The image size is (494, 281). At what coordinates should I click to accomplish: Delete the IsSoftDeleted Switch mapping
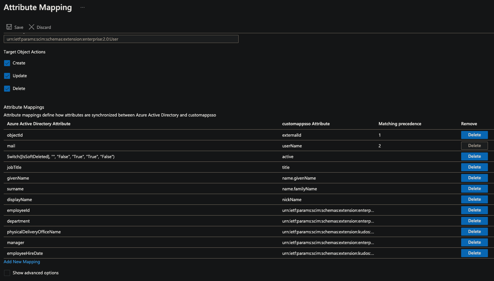(x=474, y=156)
